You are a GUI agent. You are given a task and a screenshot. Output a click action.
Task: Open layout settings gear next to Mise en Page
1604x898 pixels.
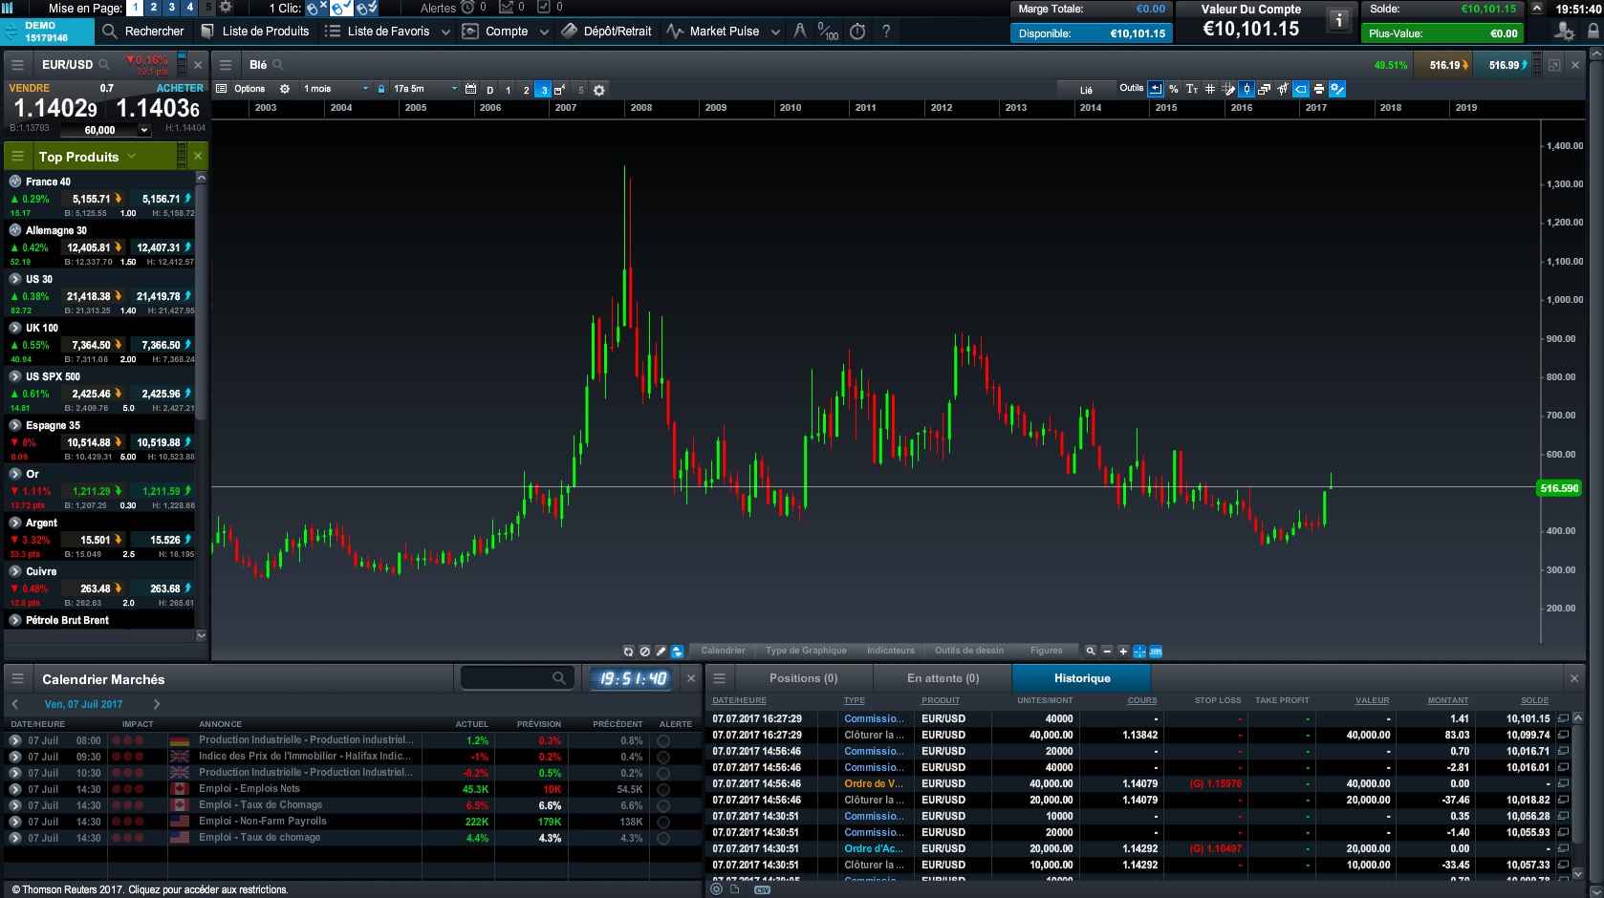[226, 8]
